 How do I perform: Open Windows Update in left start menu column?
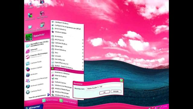(34, 68)
